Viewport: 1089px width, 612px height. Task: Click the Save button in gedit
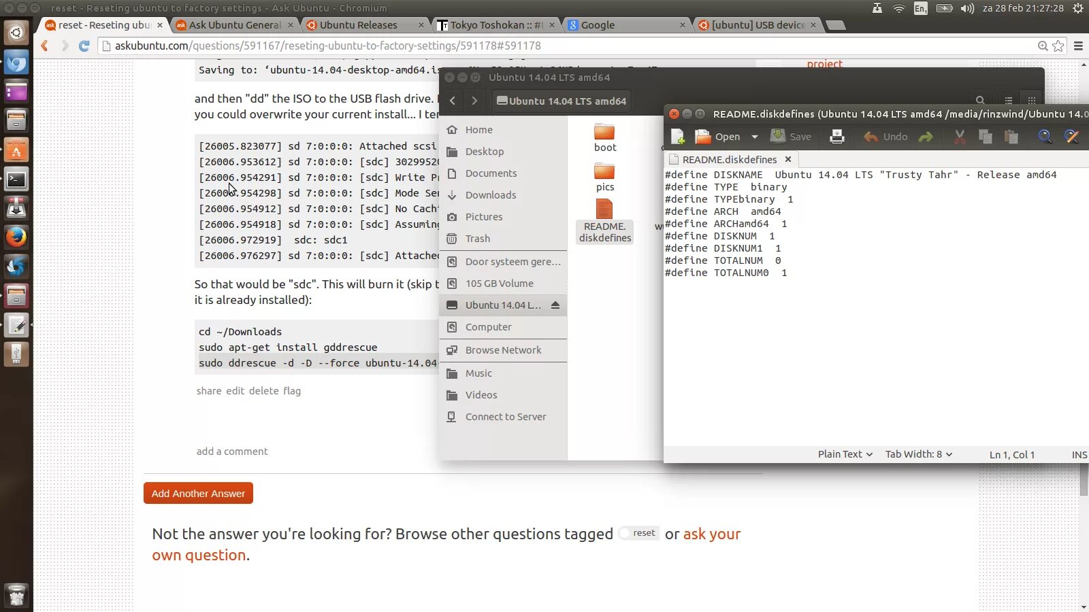click(791, 137)
